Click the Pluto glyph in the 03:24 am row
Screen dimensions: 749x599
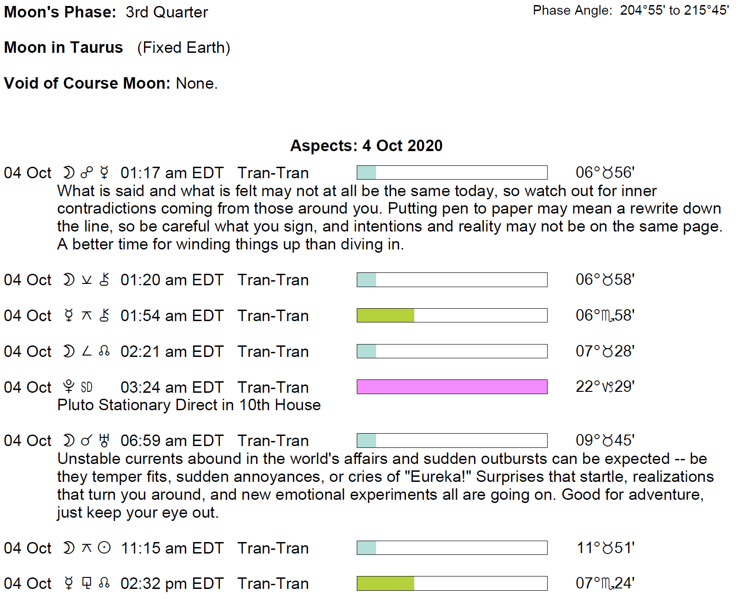69,387
